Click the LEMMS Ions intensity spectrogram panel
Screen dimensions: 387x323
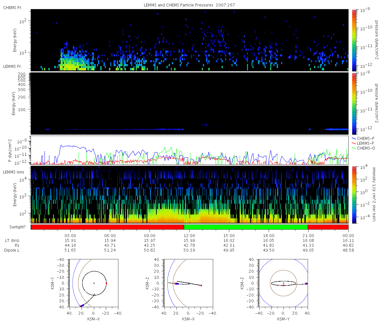[189, 194]
